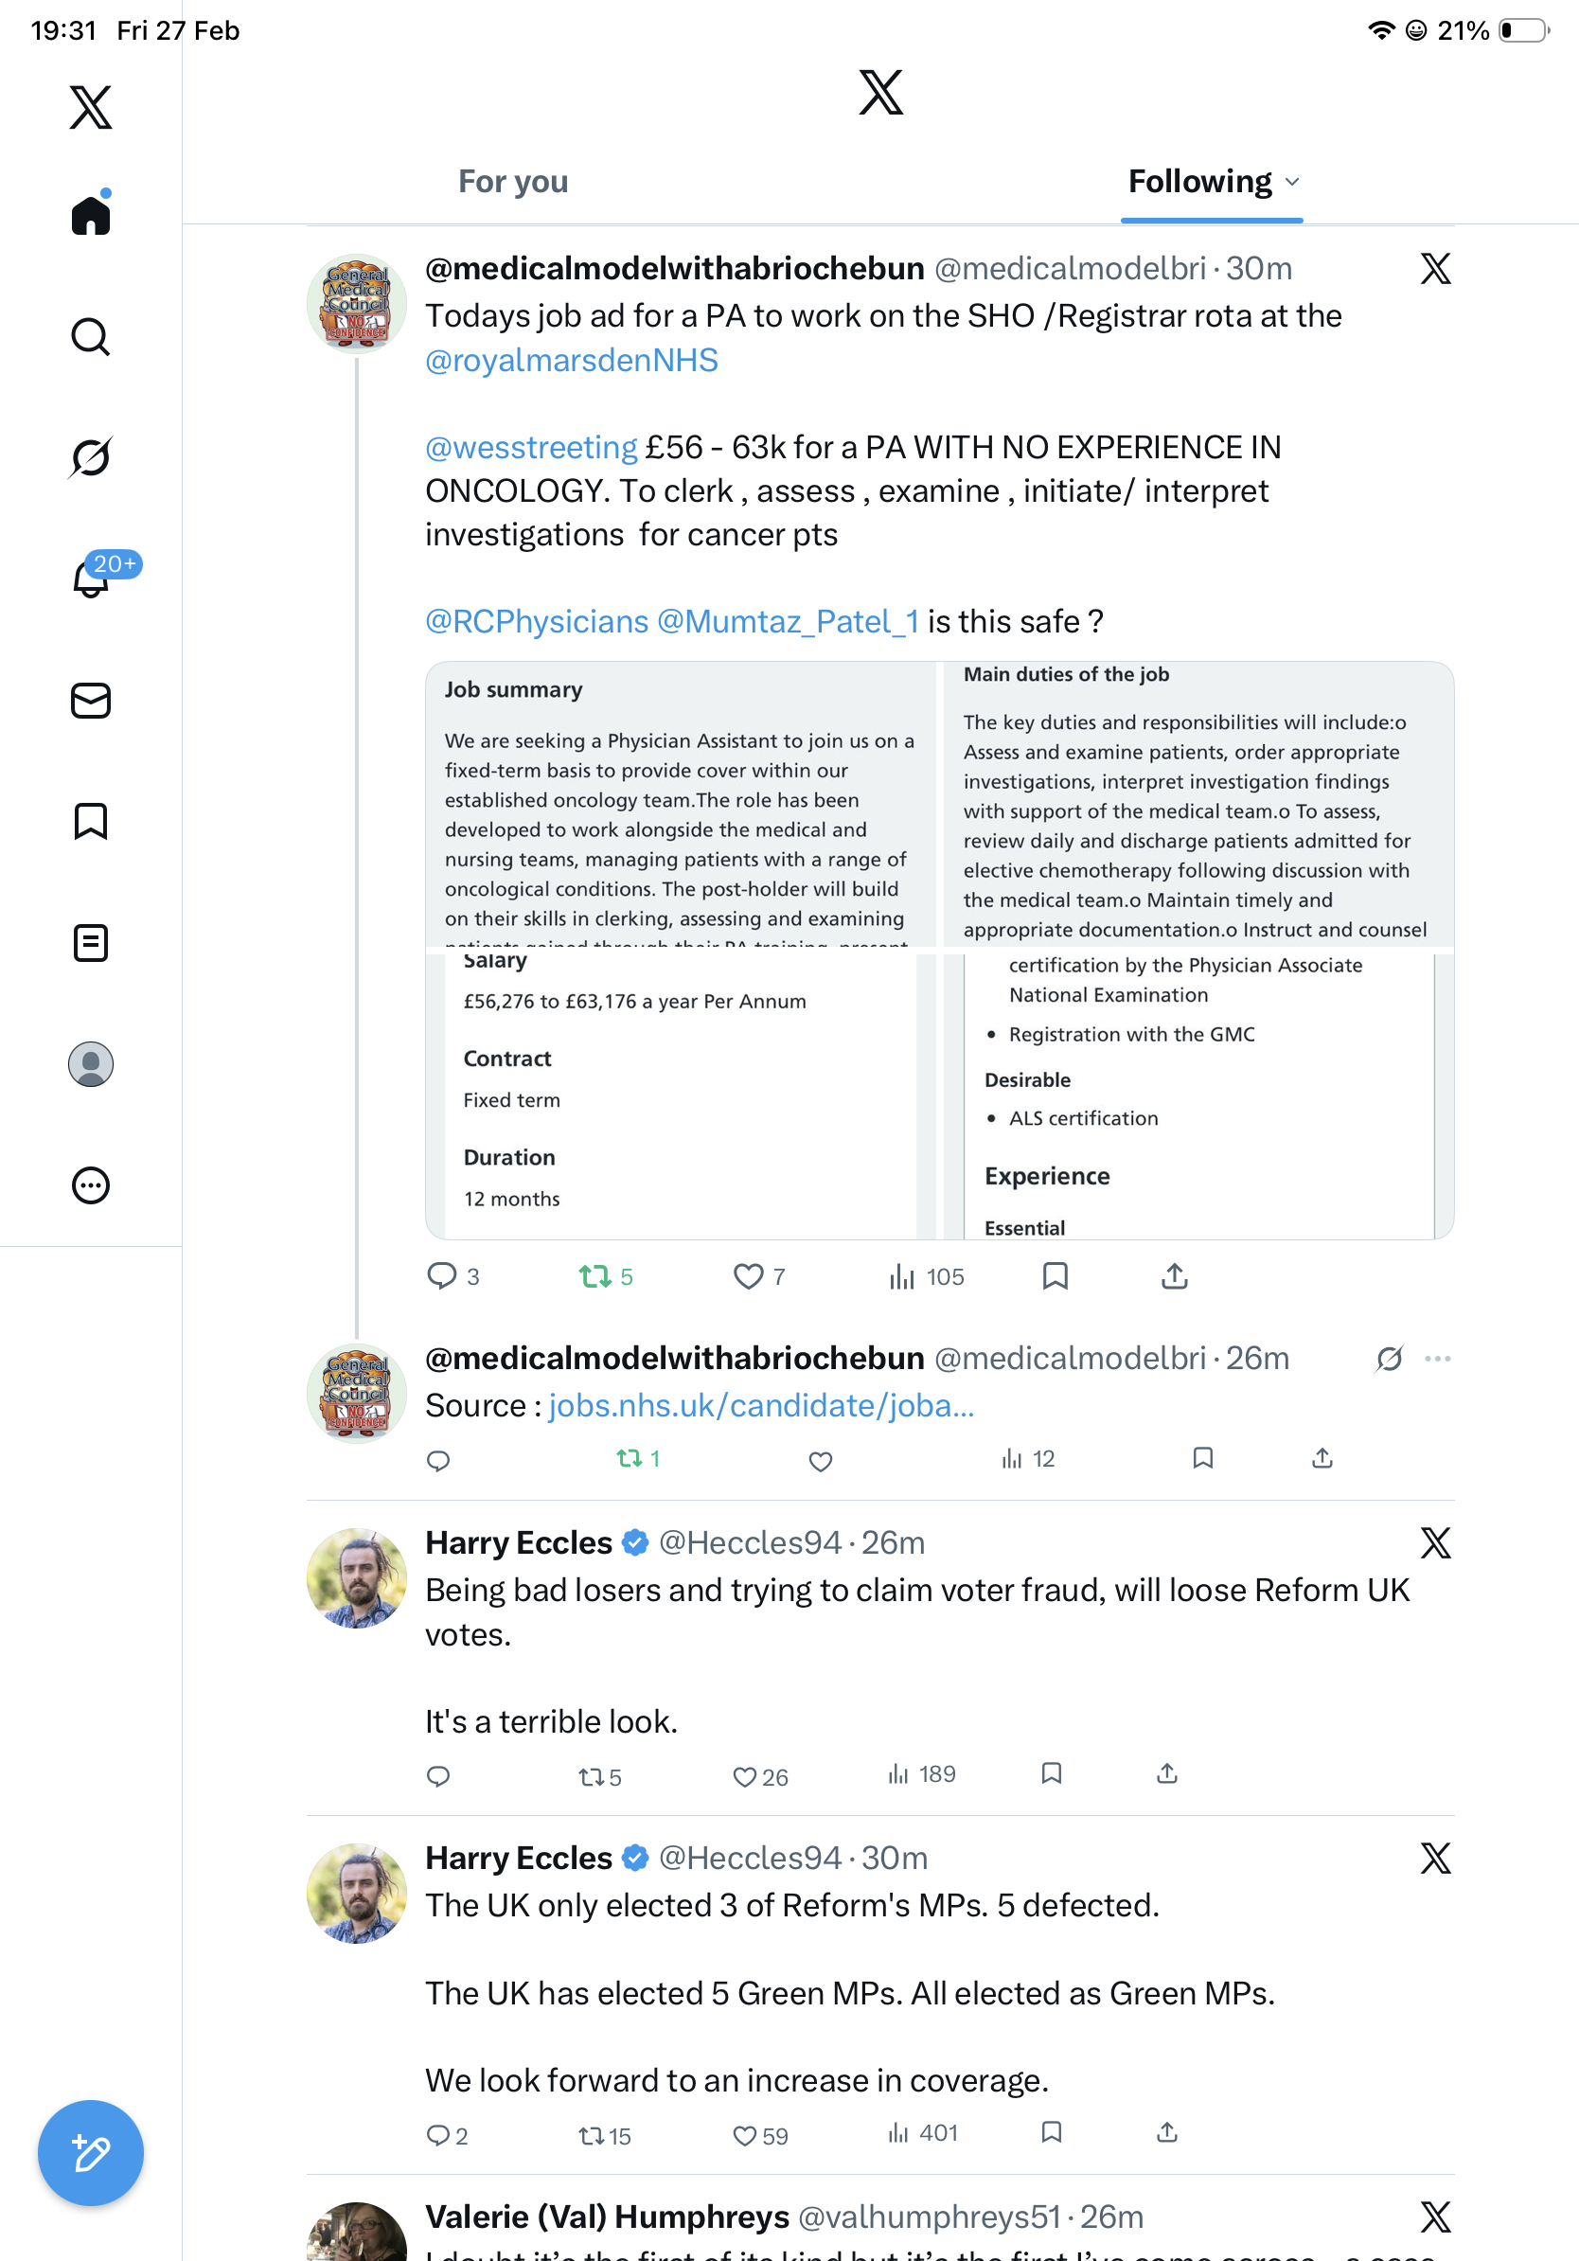
Task: Bookmark the Reform UK voter fraud tweet
Action: coord(1052,1773)
